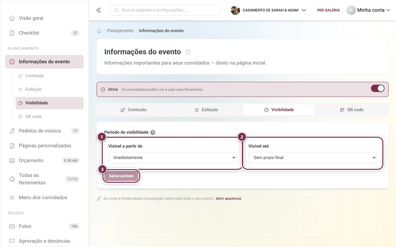Open Pedidos de música in sidebar

pos(44,131)
